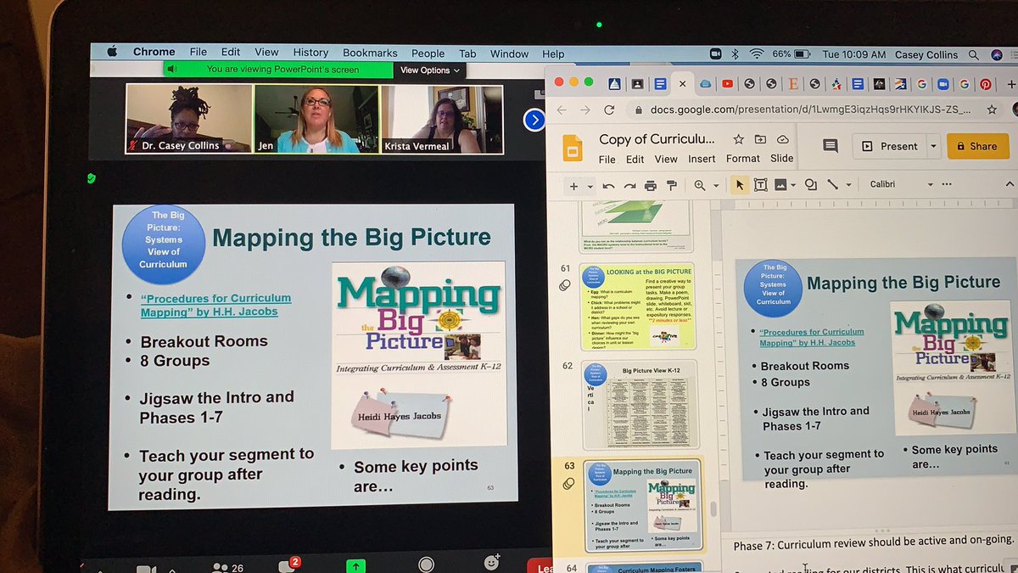Open the Slide menu in Slides
The width and height of the screenshot is (1018, 573).
782,158
